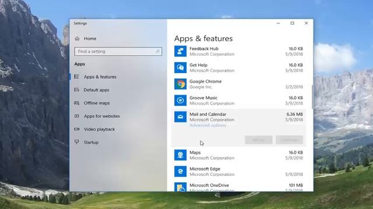
Task: Click the Video playback sidebar icon
Action: pyautogui.click(x=76, y=129)
